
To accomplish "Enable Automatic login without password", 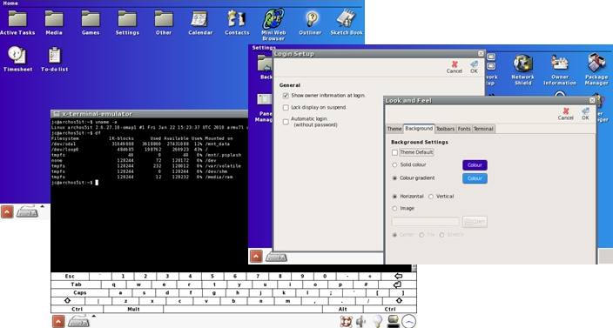I will [286, 122].
